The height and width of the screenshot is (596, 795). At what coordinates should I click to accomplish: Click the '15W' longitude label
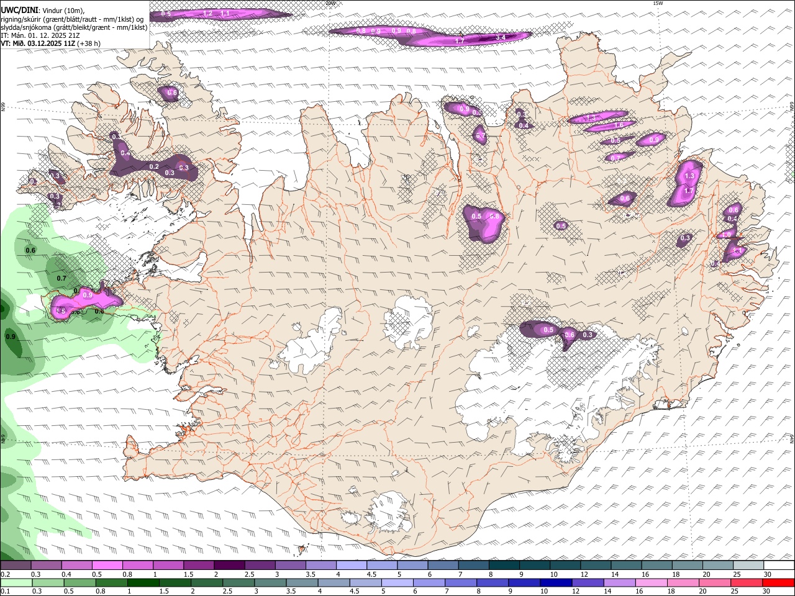(x=658, y=3)
